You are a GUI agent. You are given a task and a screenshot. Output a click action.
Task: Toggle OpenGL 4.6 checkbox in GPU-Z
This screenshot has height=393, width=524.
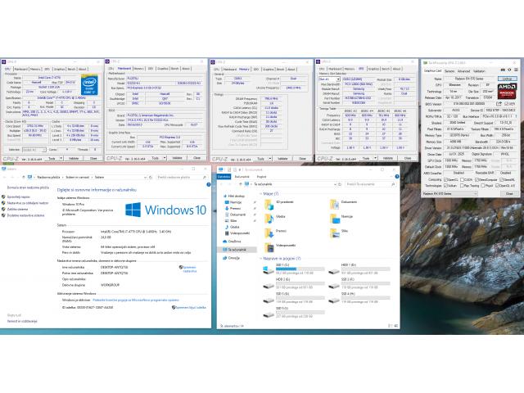click(x=498, y=186)
